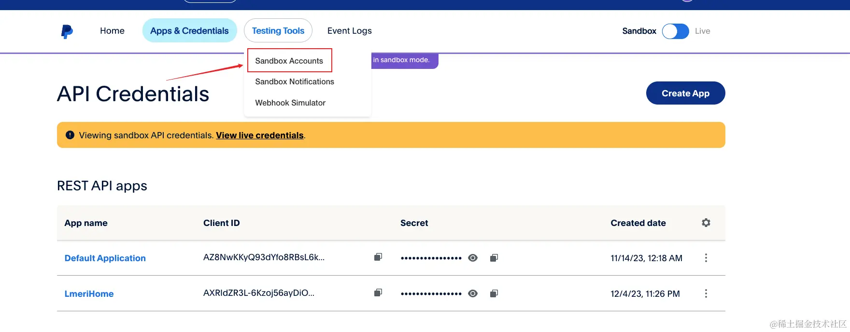Click the Secret column header
The image size is (850, 332).
pos(414,223)
